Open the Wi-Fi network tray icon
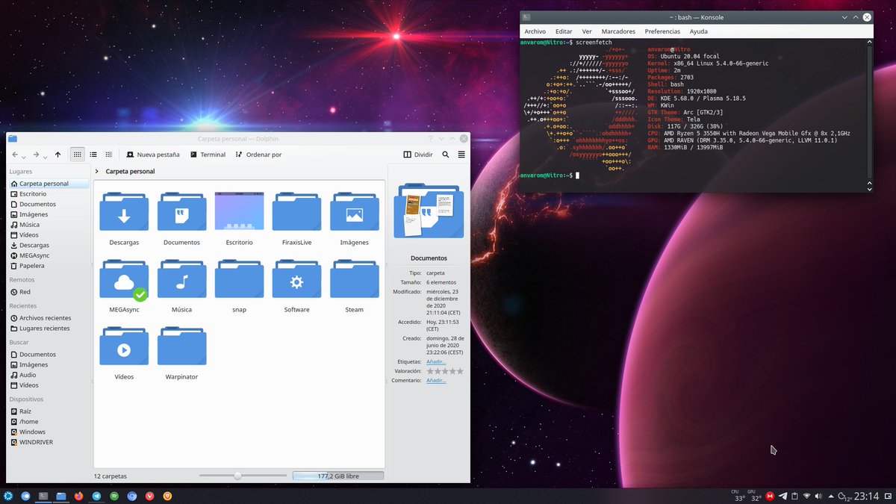Screen dimensions: 896x504 tap(807, 496)
